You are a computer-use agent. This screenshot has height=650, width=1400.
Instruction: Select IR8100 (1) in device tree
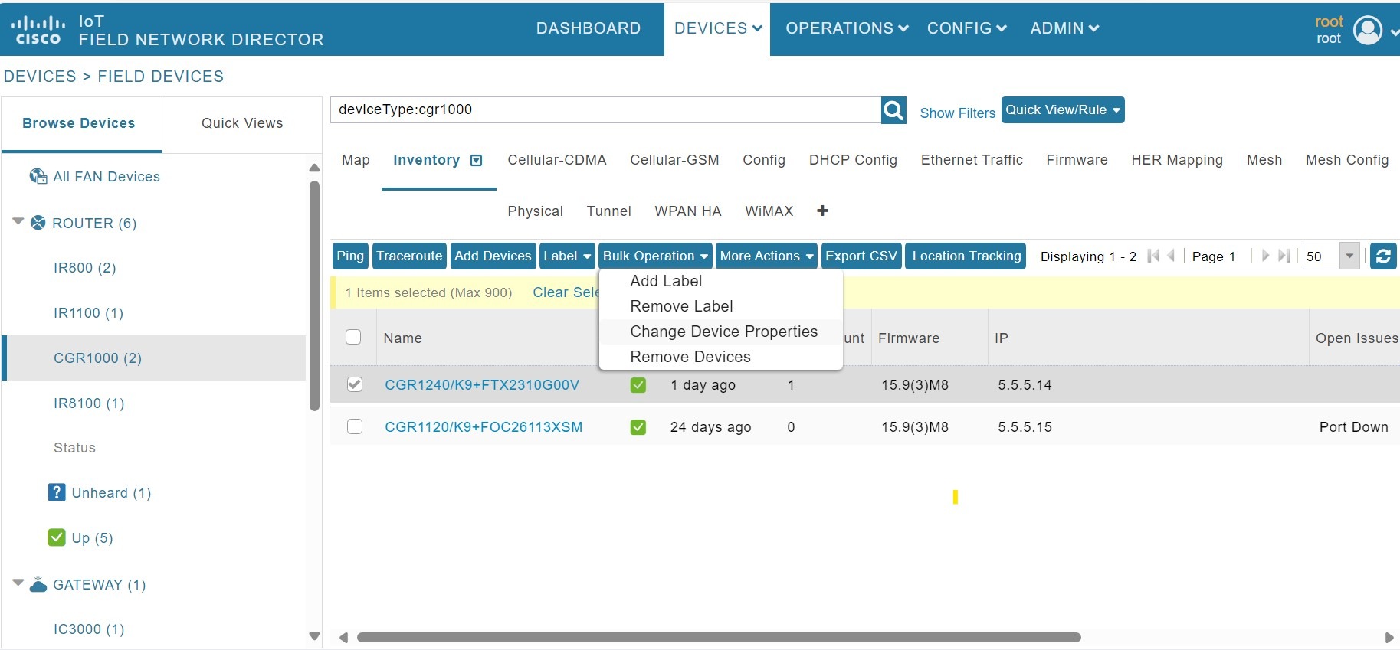pyautogui.click(x=89, y=403)
